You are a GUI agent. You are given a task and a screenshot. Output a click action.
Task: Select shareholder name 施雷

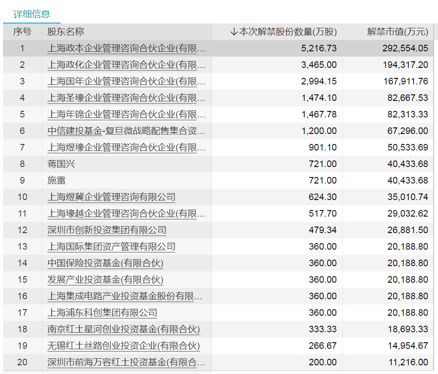[x=57, y=180]
